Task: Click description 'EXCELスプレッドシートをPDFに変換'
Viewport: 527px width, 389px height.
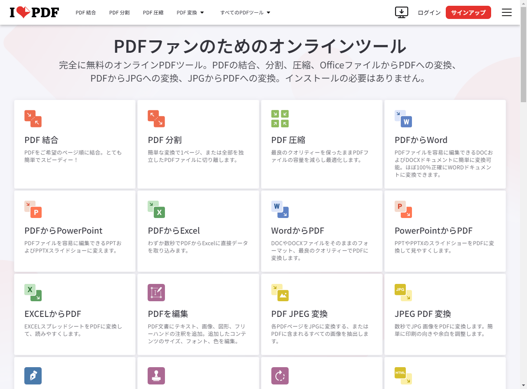Action: [73, 330]
